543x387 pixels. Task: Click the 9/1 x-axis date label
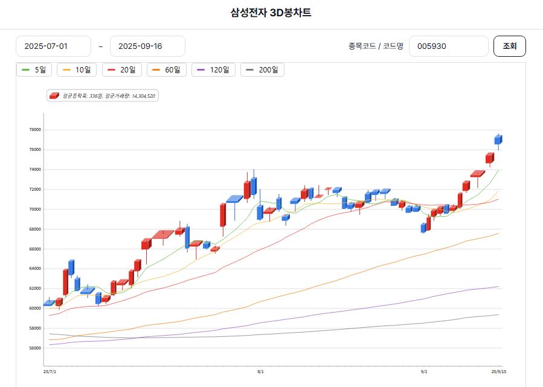pyautogui.click(x=424, y=372)
